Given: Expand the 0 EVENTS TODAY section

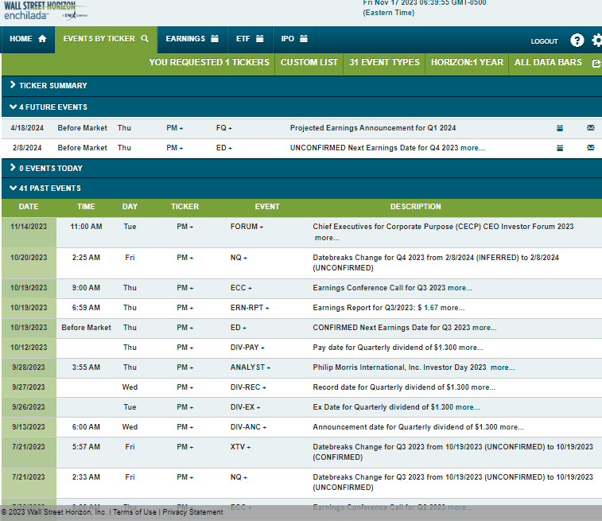Looking at the screenshot, I should point(301,168).
